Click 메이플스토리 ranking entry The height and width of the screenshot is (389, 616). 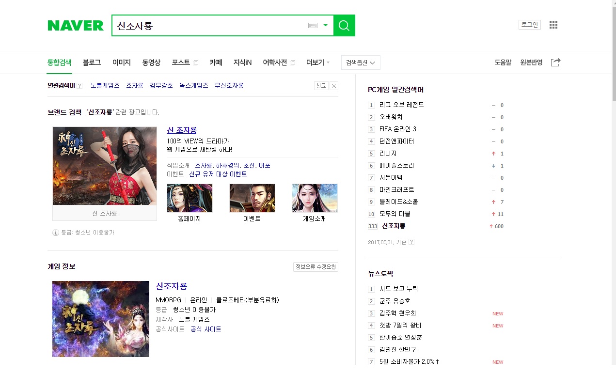click(x=397, y=165)
